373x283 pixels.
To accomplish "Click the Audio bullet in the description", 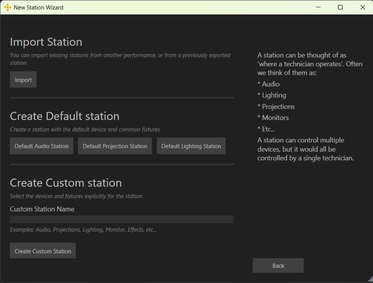I will (268, 84).
